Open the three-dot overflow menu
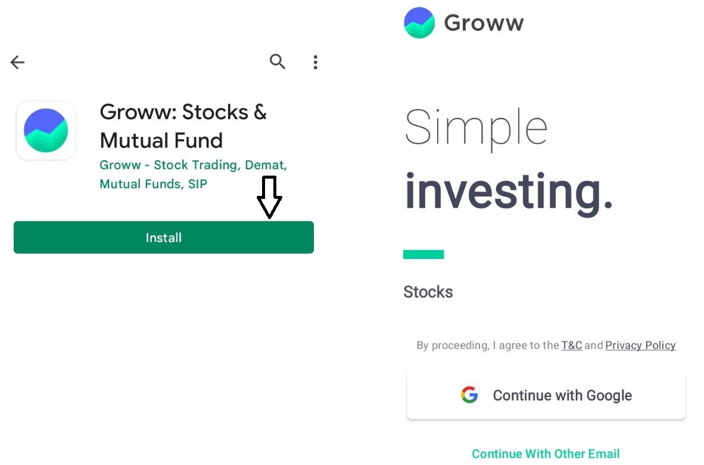The width and height of the screenshot is (704, 465). click(315, 62)
